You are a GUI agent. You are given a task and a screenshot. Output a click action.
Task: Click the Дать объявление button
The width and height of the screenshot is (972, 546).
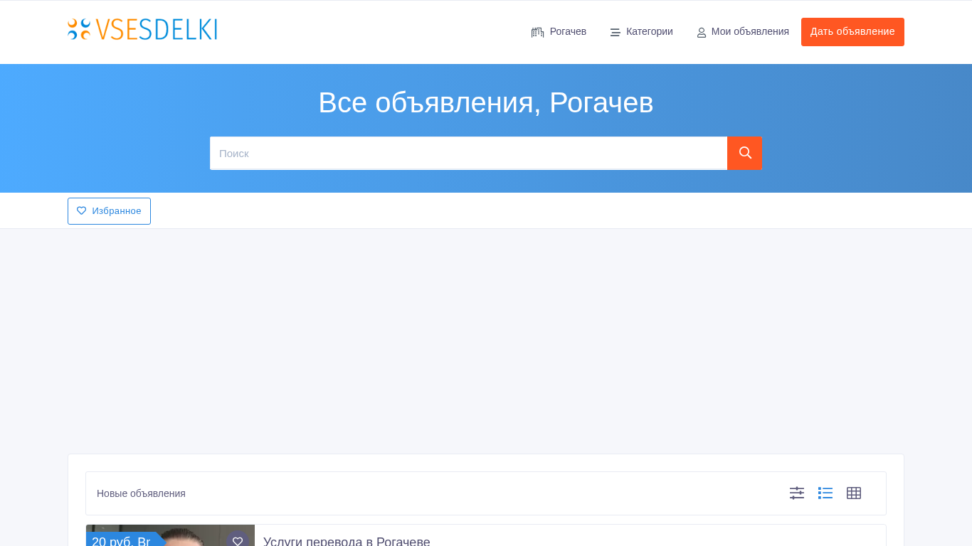tap(852, 32)
